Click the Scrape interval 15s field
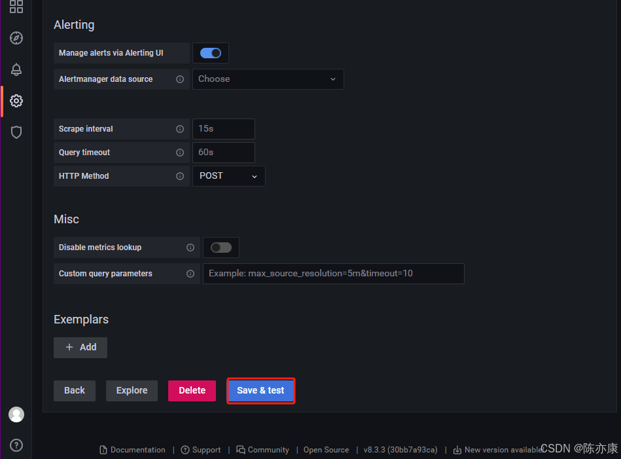The height and width of the screenshot is (459, 621). [224, 129]
